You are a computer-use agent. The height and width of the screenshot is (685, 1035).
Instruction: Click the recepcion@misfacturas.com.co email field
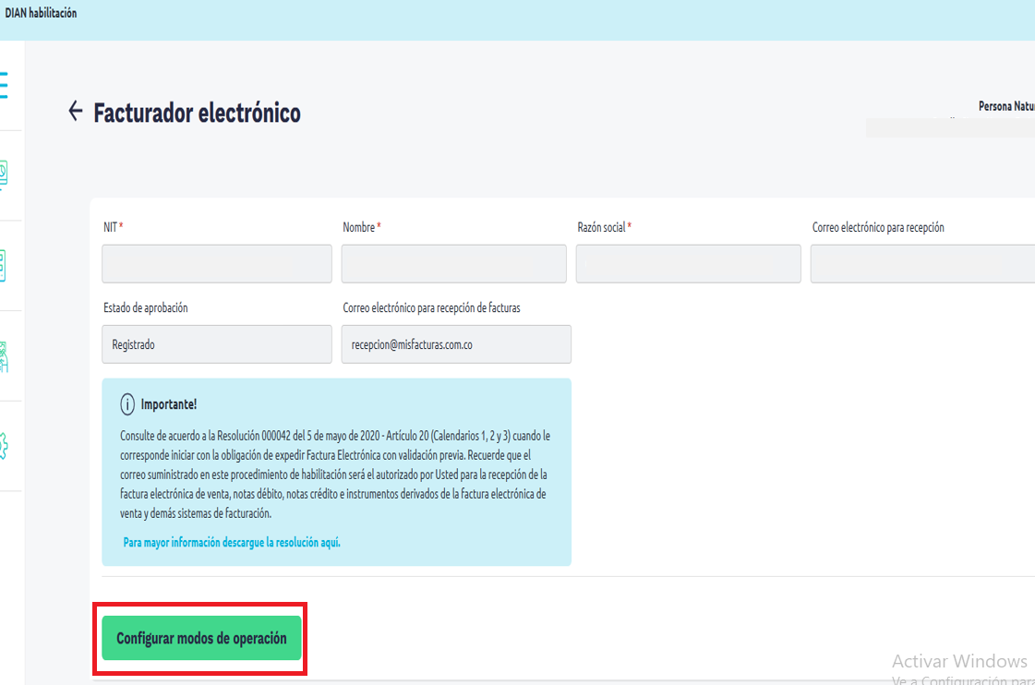point(456,343)
